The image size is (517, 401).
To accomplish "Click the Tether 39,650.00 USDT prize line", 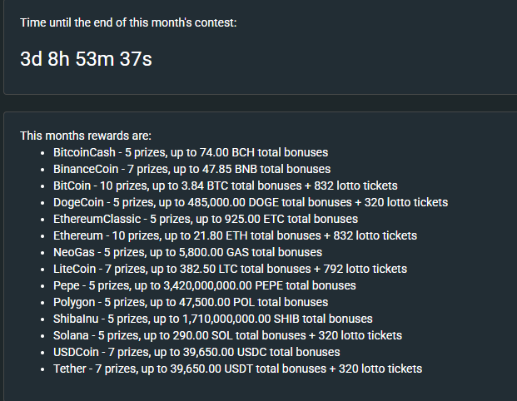I will tap(238, 369).
